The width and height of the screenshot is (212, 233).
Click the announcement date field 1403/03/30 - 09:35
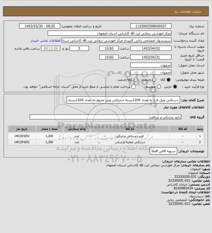(40, 26)
